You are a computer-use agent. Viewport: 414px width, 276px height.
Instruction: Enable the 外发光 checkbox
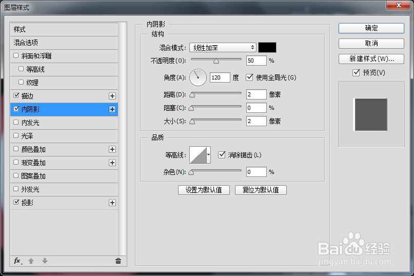(16, 189)
